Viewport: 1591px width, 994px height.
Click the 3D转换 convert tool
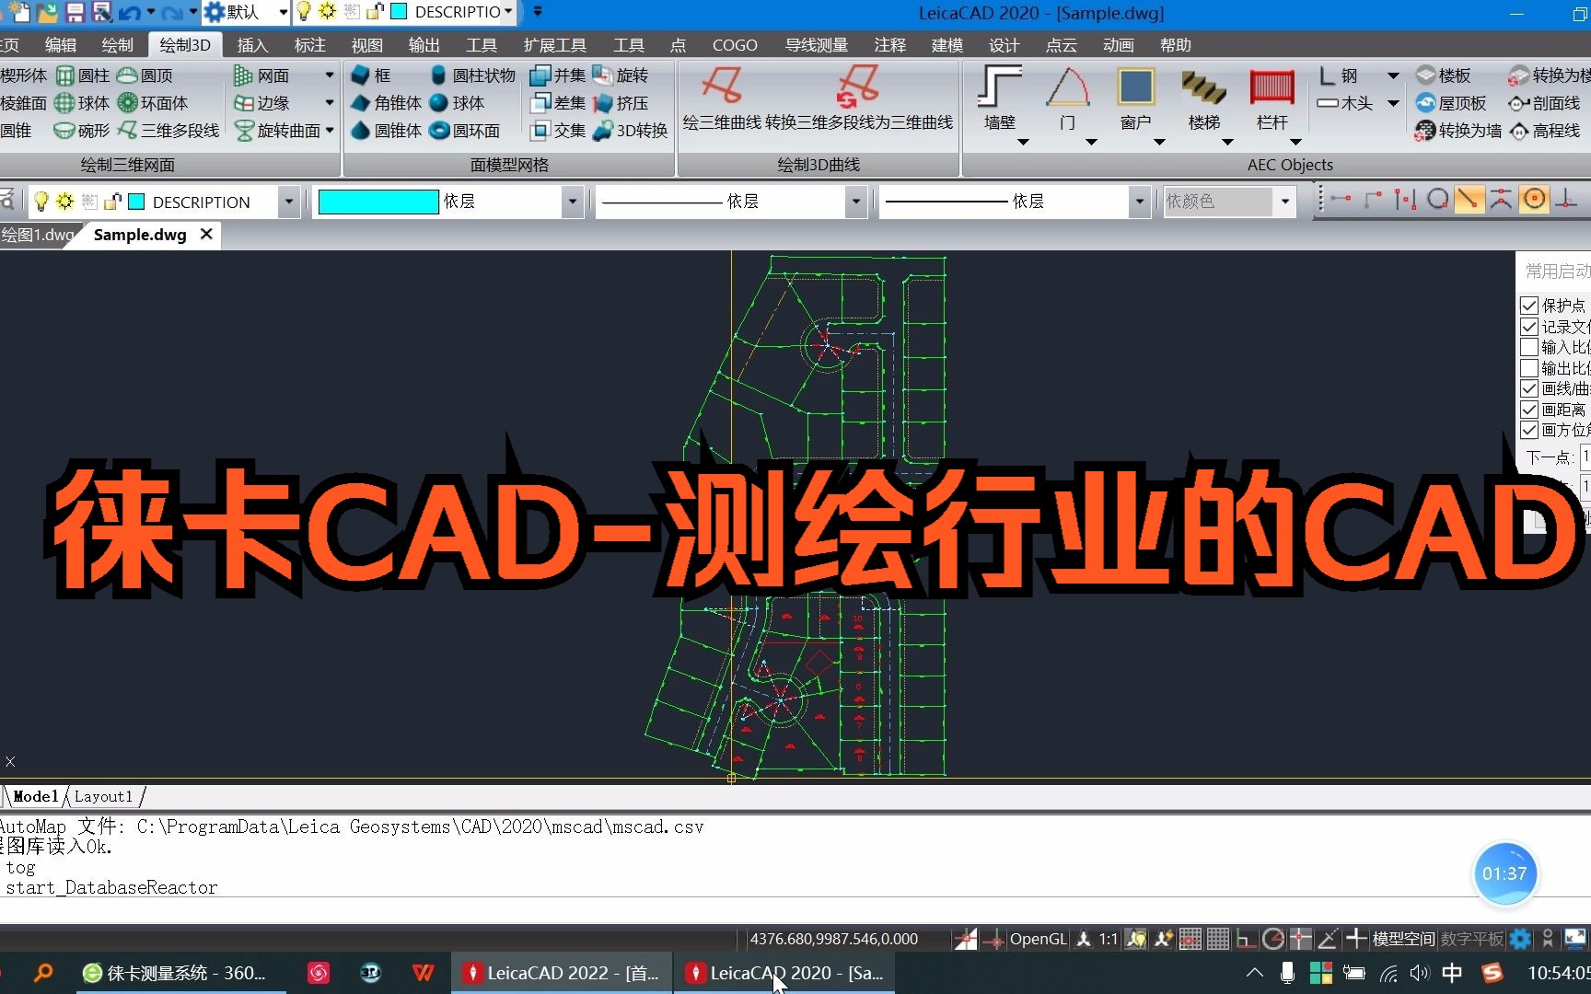coord(631,131)
